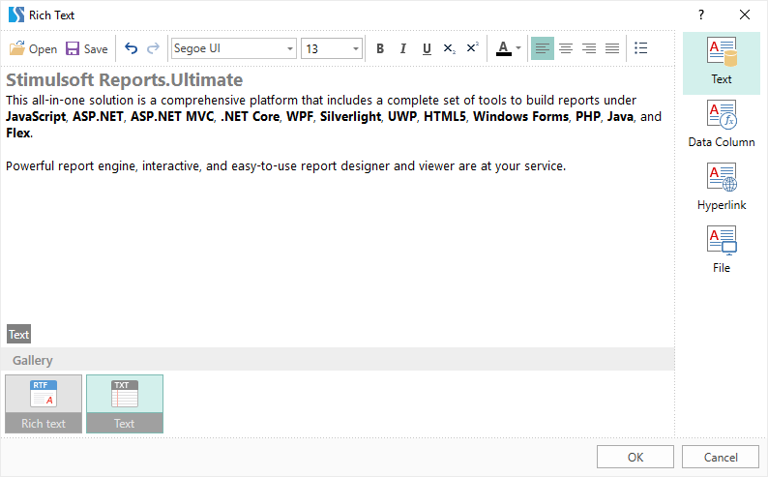Image resolution: width=768 pixels, height=477 pixels.
Task: Redo the last undone edit
Action: [x=153, y=48]
